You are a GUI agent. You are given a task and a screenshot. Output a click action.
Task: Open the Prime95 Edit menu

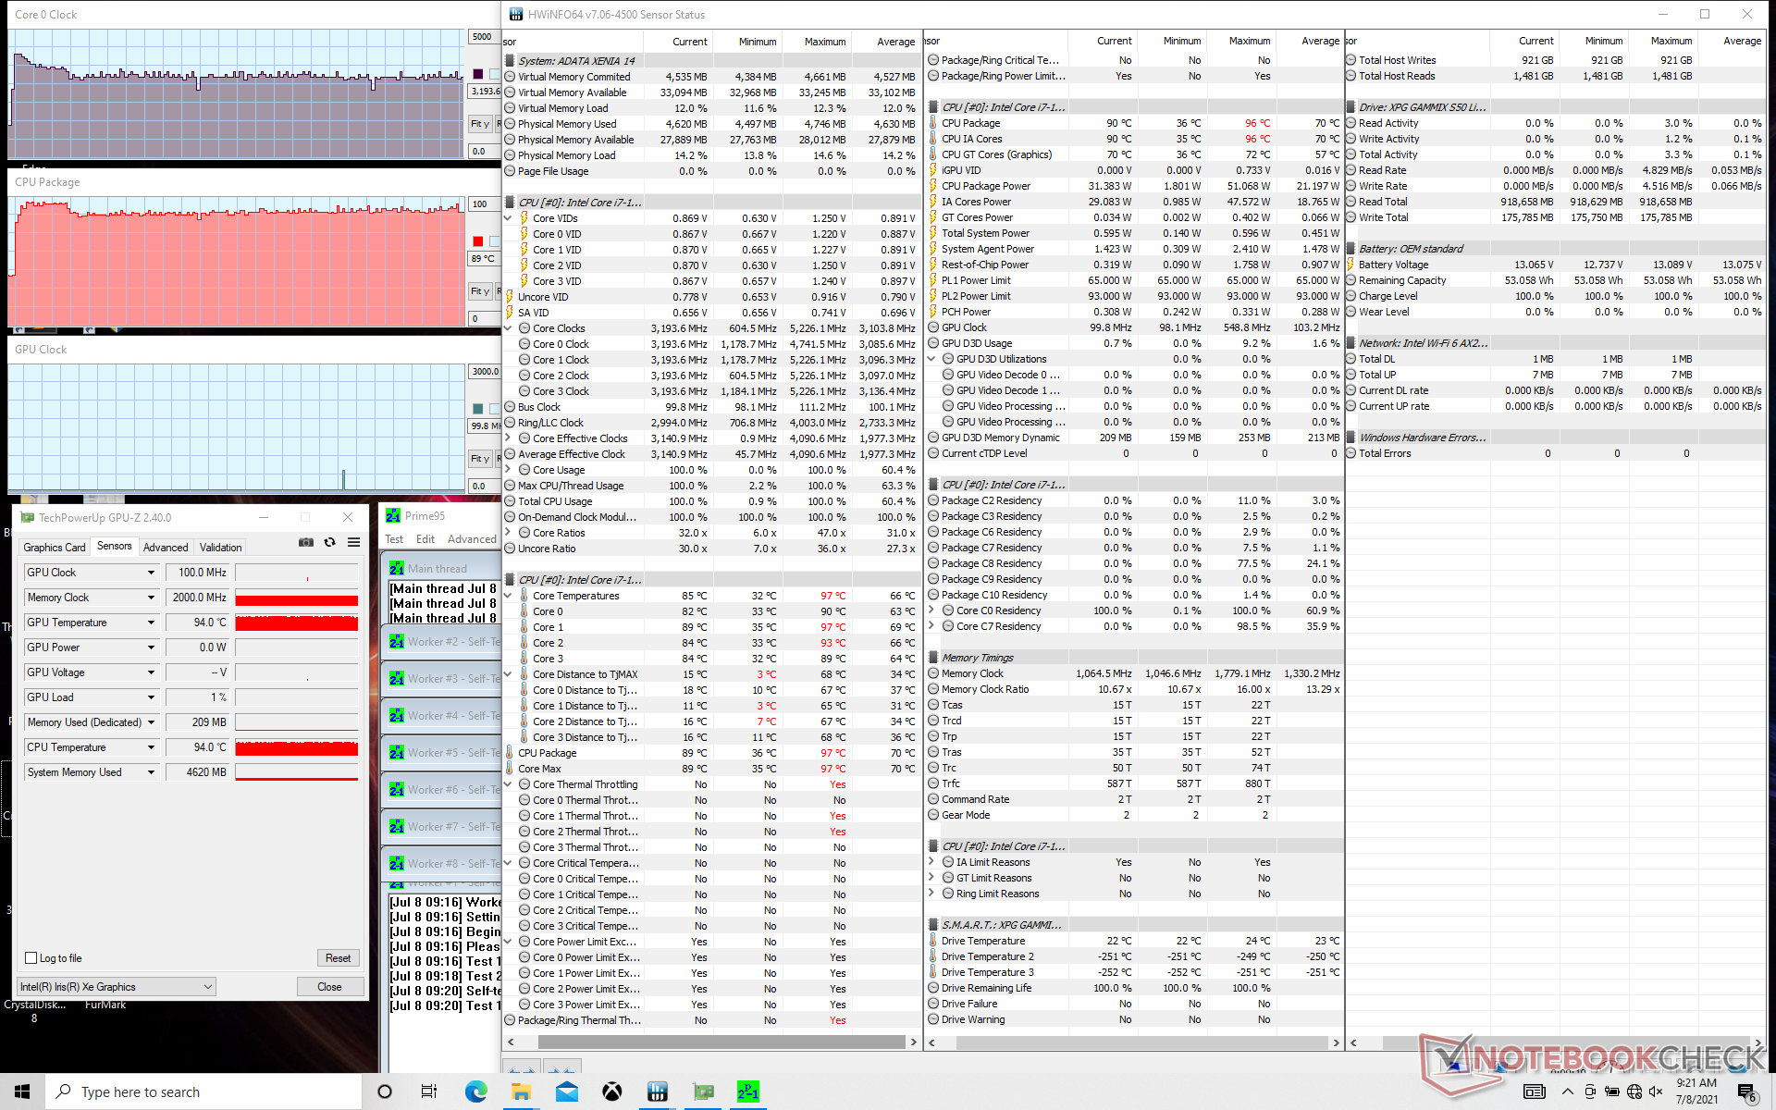425,539
